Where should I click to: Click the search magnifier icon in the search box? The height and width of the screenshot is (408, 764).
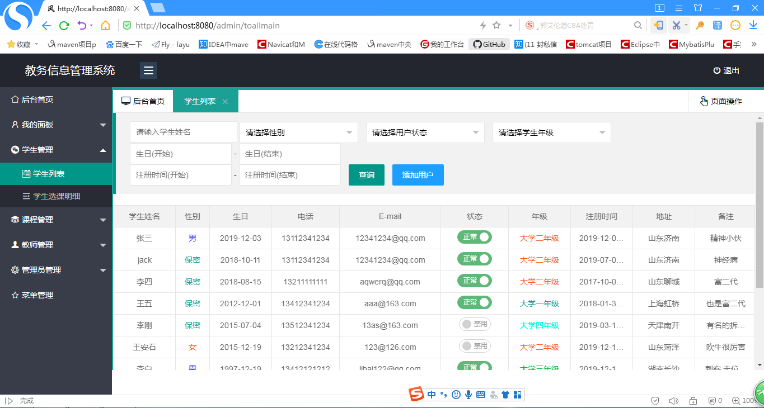[638, 25]
